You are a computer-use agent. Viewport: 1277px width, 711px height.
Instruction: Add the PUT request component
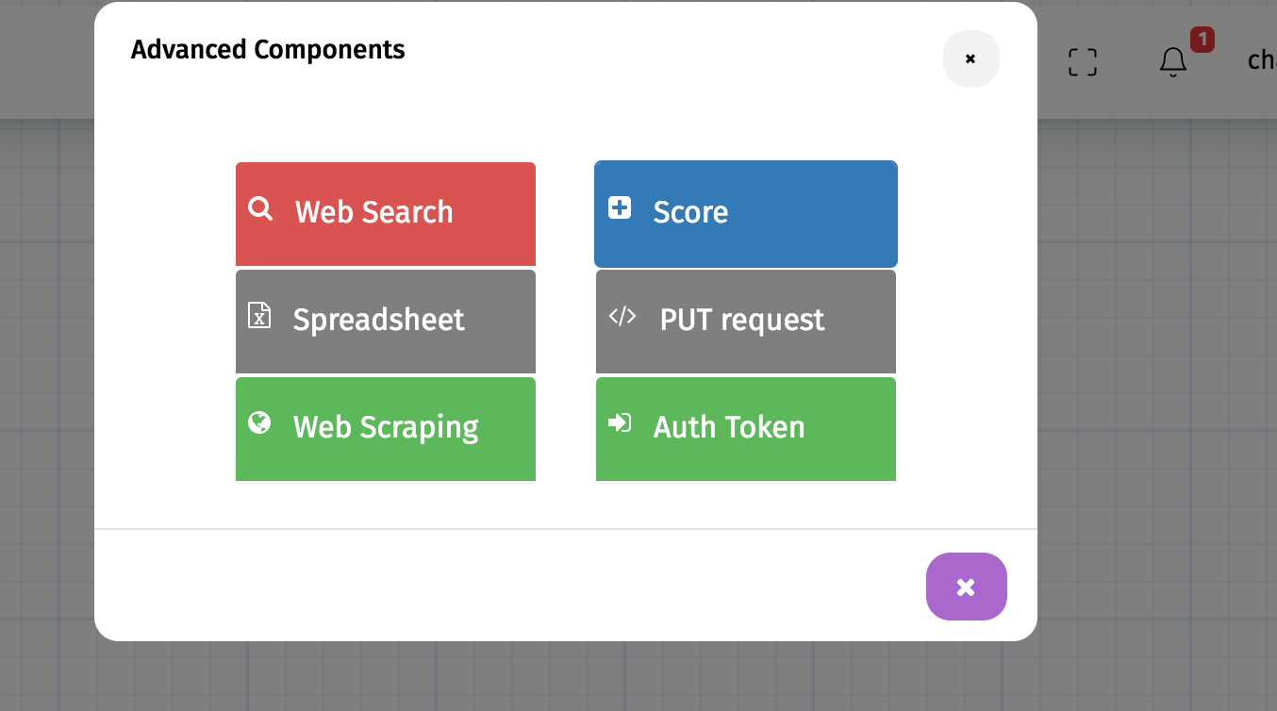[745, 322]
